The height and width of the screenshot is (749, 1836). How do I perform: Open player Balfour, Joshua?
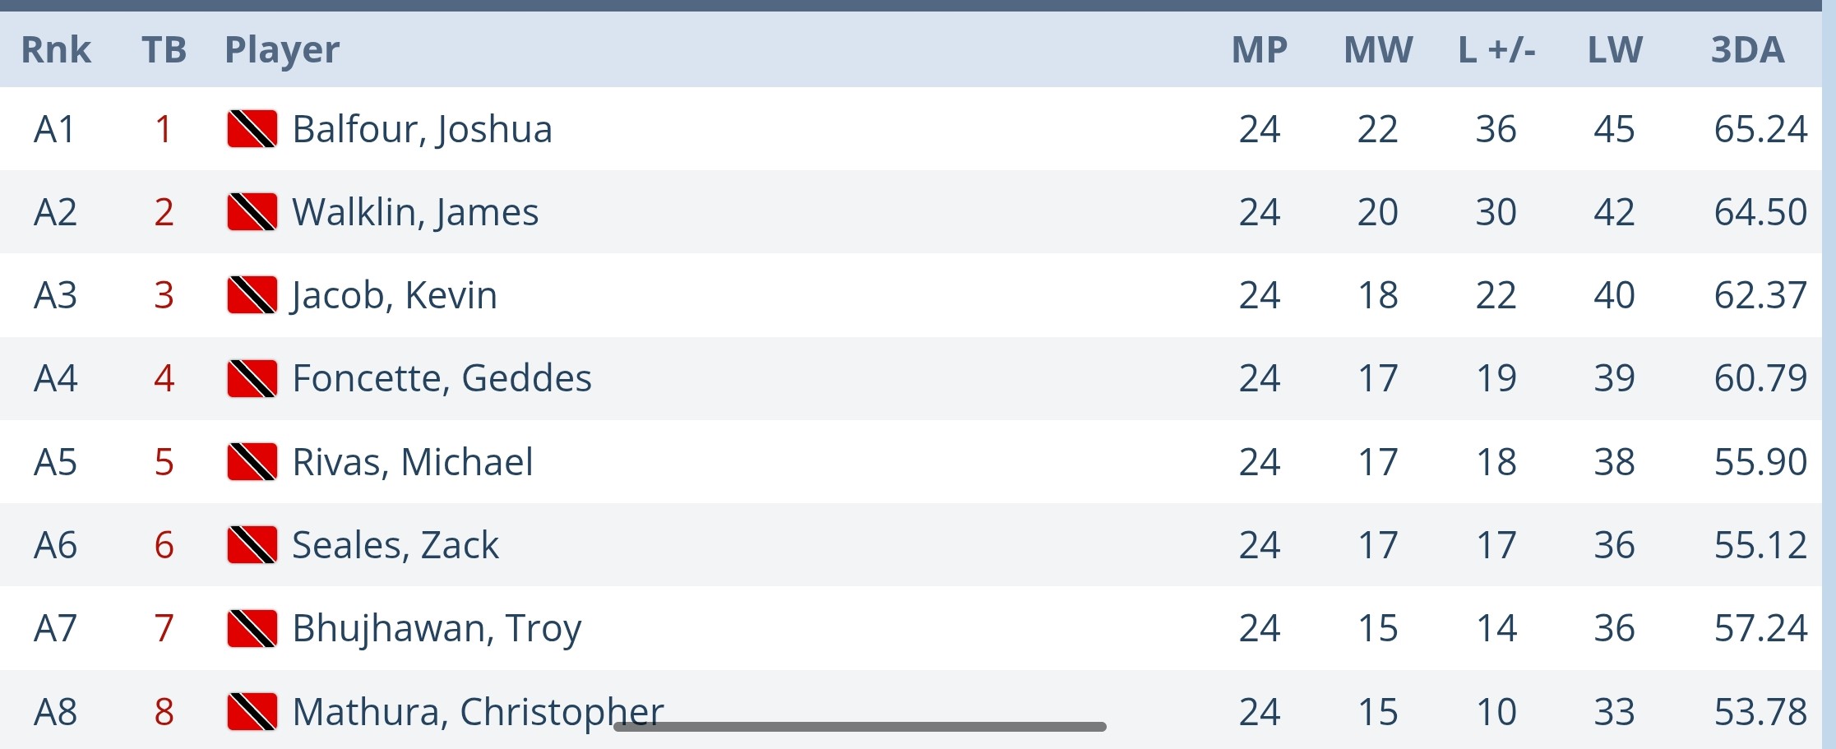tap(422, 129)
